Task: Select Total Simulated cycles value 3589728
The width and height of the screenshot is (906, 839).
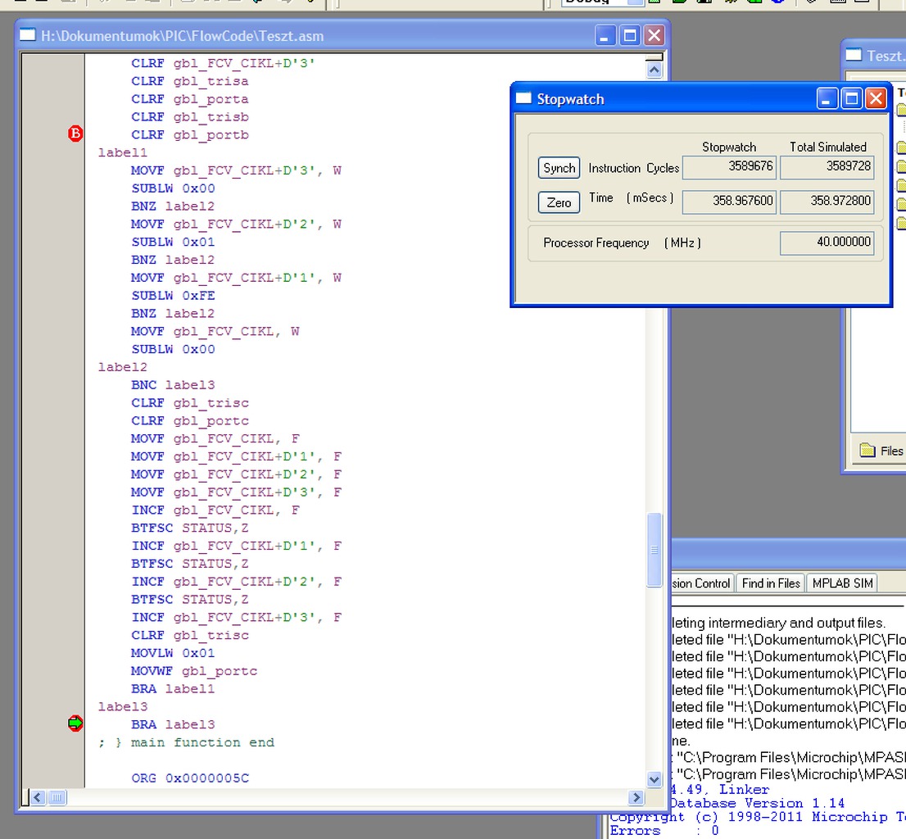Action: (827, 167)
